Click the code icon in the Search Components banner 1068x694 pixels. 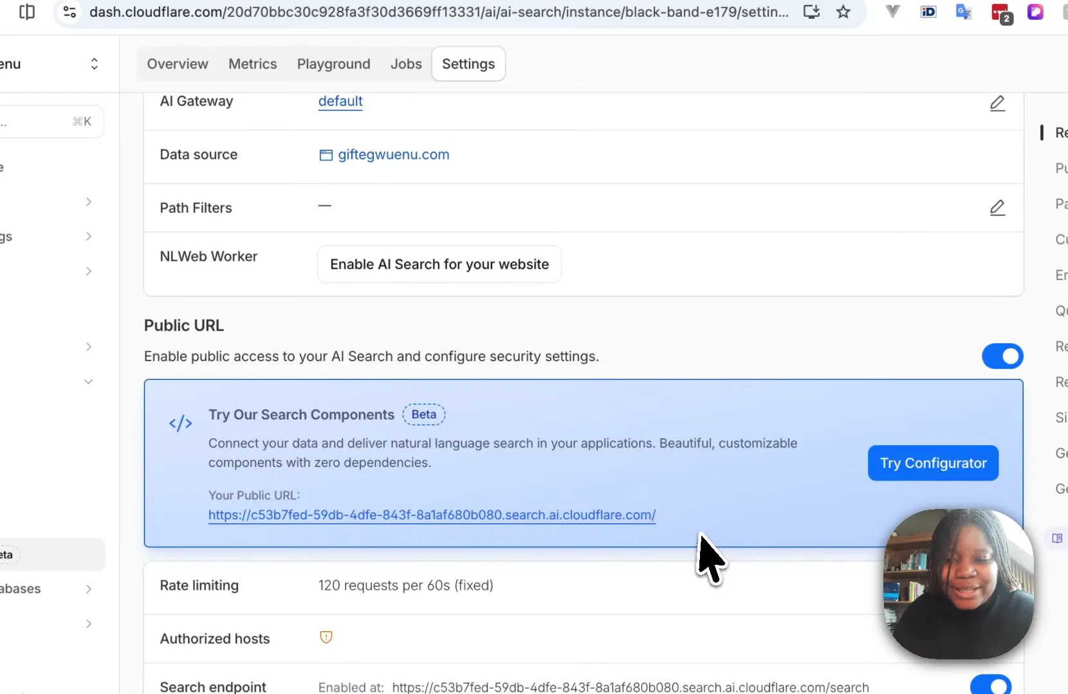180,423
